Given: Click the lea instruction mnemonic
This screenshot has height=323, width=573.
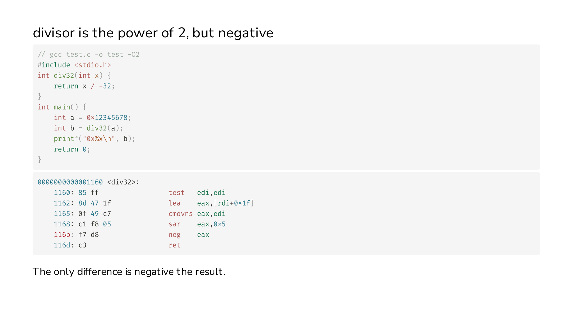Looking at the screenshot, I should coord(175,203).
